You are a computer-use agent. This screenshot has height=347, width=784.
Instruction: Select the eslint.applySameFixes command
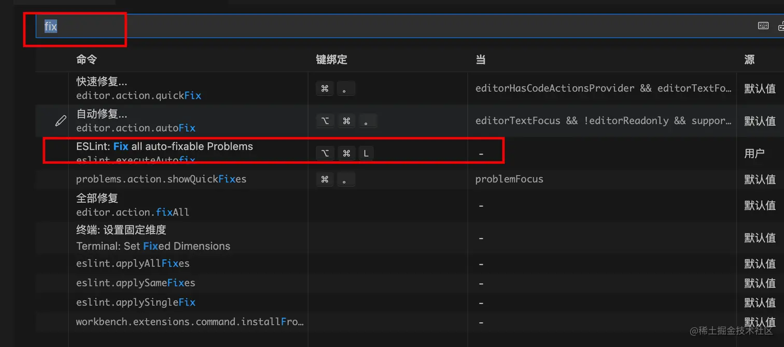[x=135, y=283]
